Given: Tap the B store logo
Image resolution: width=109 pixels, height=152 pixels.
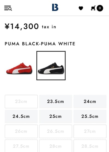Looking at the screenshot, I should pyautogui.click(x=55, y=7).
